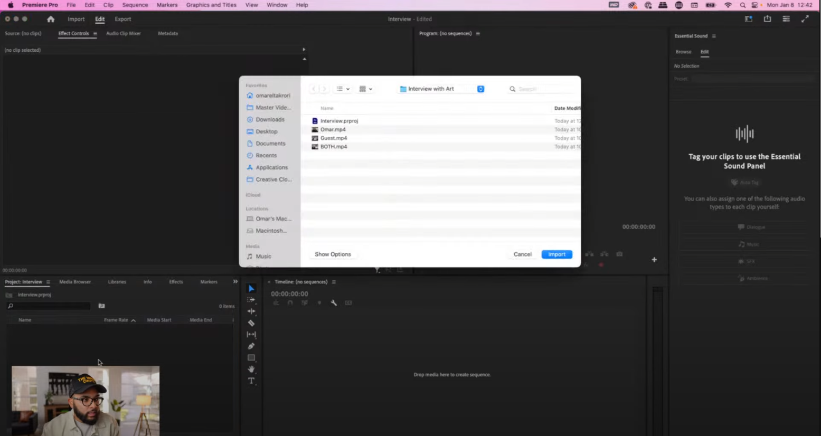The image size is (821, 436).
Task: Click in the file dialog Search field
Action: pyautogui.click(x=542, y=89)
